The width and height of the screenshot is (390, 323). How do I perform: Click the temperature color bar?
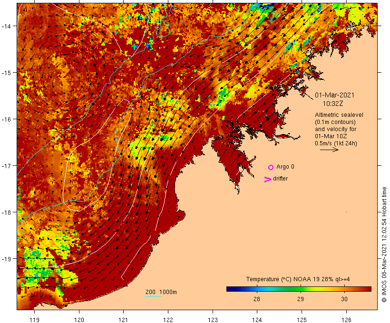point(299,289)
